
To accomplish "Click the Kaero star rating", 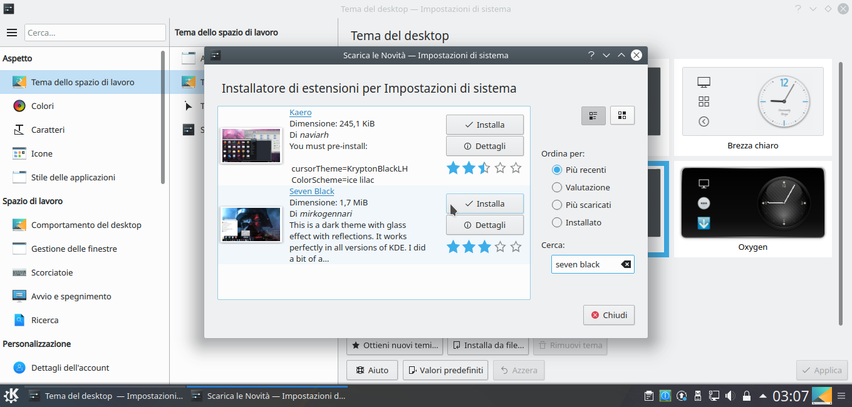I will pos(484,168).
